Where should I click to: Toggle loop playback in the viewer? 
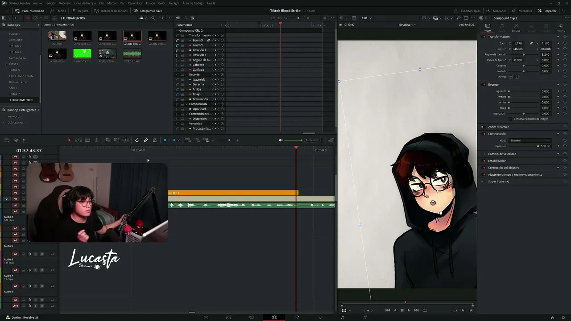coord(425,310)
